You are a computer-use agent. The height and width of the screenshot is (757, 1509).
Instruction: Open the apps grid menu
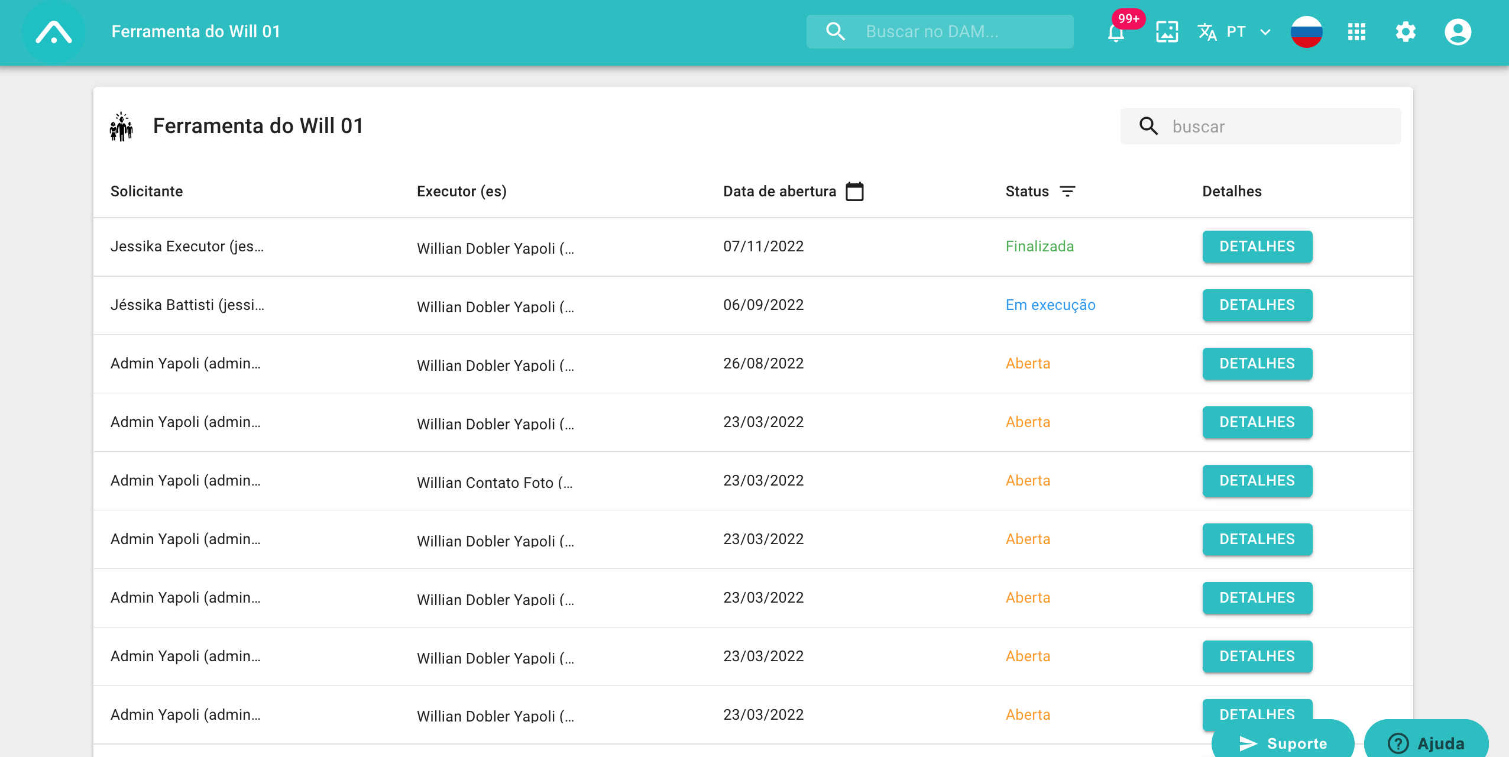[1356, 31]
